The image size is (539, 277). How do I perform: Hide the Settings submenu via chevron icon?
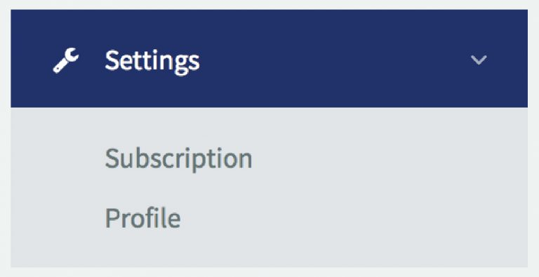click(x=479, y=60)
